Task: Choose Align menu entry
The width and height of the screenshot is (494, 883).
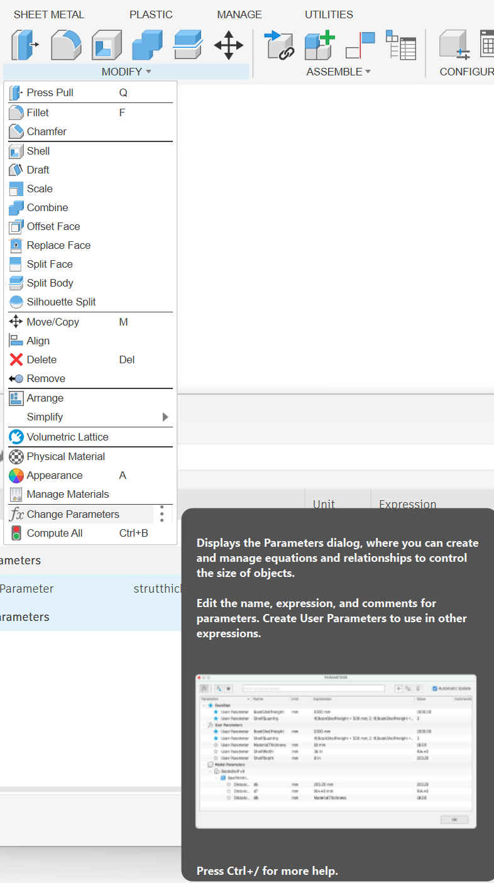Action: (91, 341)
